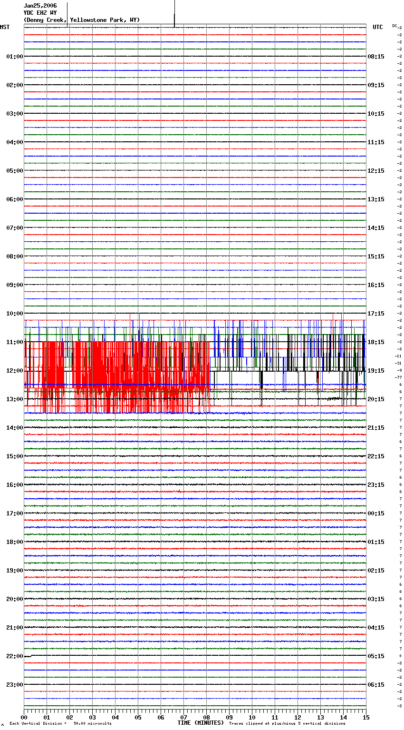Click the '13:00' MST row label
Image resolution: width=404 pixels, height=730 pixels.
tap(15, 399)
